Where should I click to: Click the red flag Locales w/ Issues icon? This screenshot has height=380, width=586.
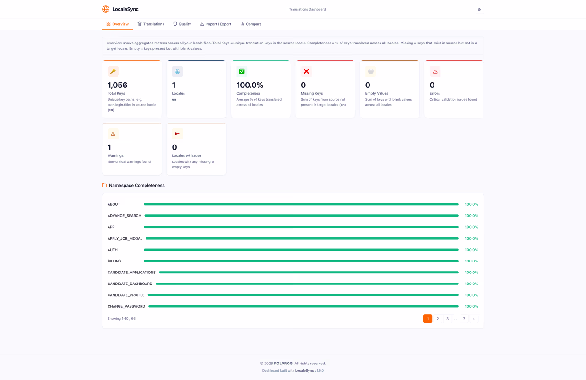[178, 134]
